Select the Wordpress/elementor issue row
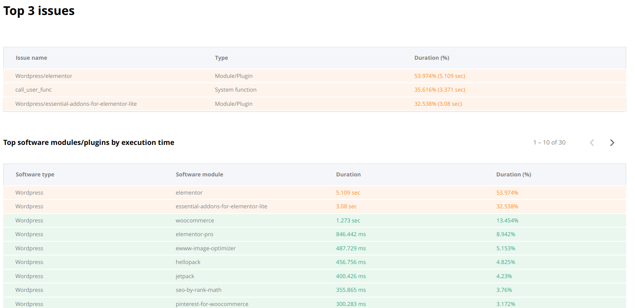The height and width of the screenshot is (308, 635). (x=315, y=76)
